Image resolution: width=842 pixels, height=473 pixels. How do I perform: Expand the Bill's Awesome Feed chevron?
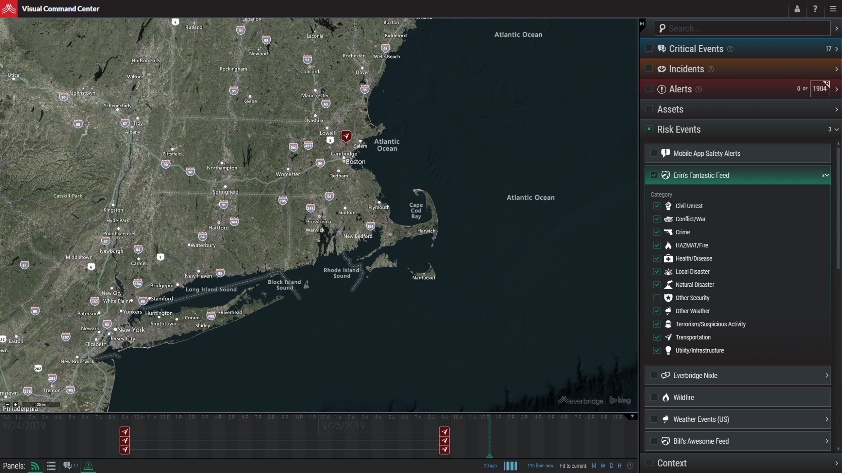(827, 441)
